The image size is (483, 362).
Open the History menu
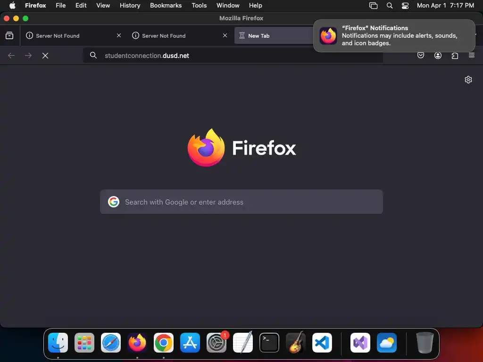130,6
